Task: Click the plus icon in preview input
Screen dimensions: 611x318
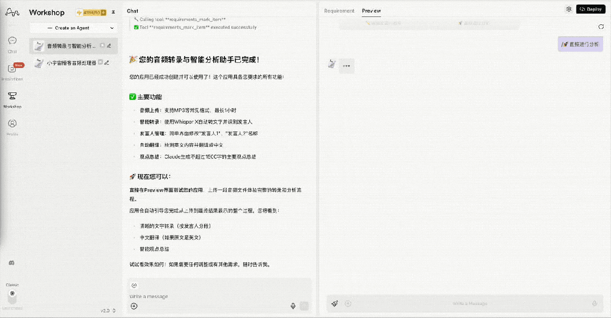Action: [x=348, y=304]
